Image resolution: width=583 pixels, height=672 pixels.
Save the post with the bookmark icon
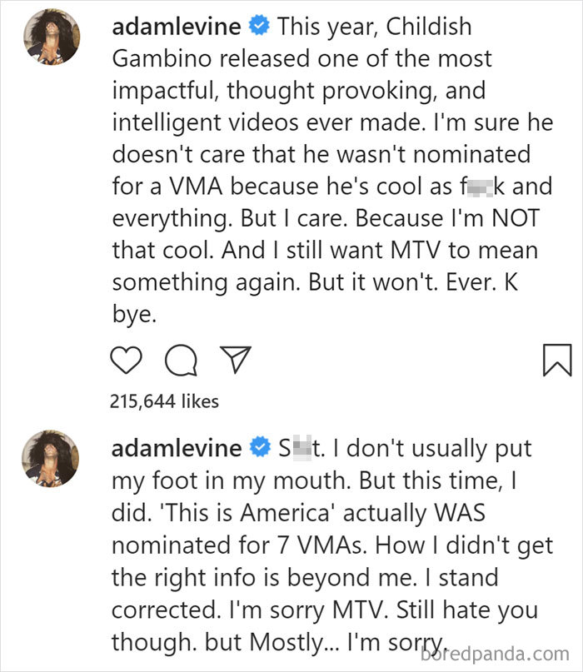point(557,360)
